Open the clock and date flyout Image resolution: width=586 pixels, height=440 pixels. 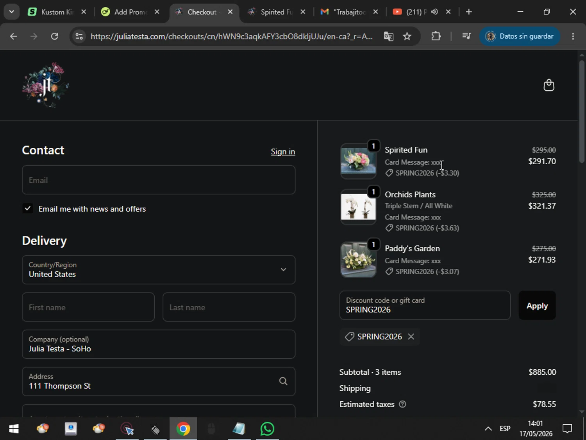click(536, 429)
